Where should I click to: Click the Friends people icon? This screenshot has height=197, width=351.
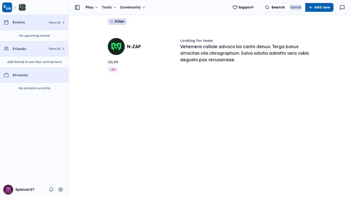(6, 49)
